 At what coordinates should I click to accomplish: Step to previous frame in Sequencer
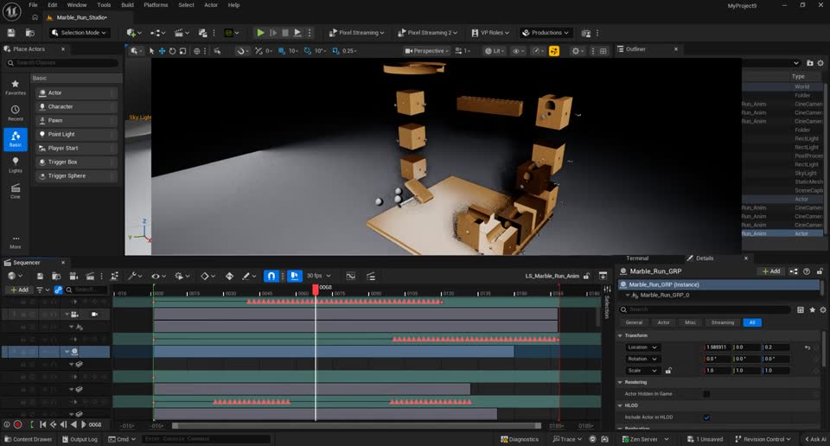click(63, 424)
